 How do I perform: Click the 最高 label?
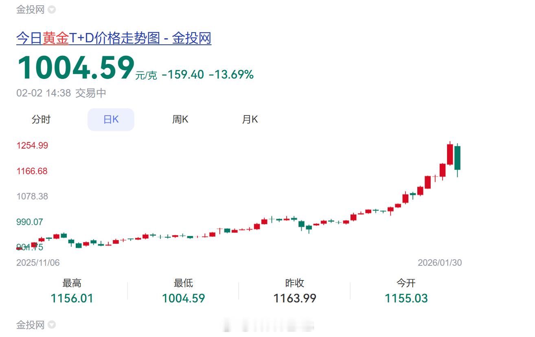point(72,283)
